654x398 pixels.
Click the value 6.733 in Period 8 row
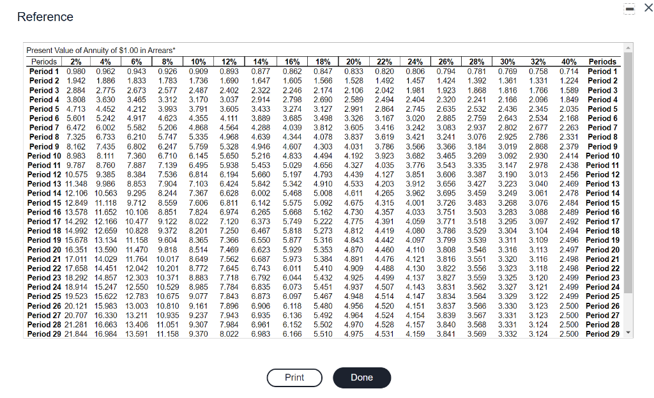click(x=105, y=137)
